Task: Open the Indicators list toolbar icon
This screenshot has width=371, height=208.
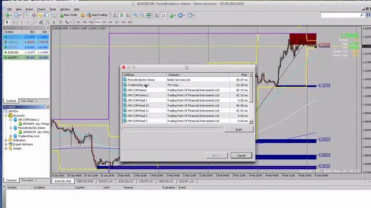Action: pos(171,15)
